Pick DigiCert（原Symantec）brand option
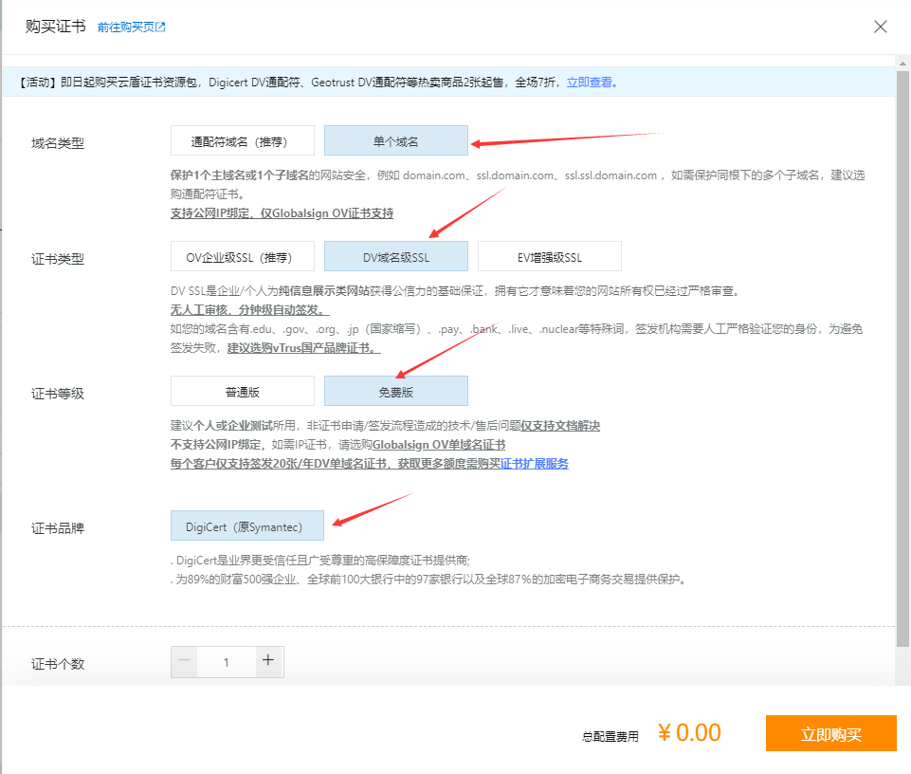 point(247,526)
